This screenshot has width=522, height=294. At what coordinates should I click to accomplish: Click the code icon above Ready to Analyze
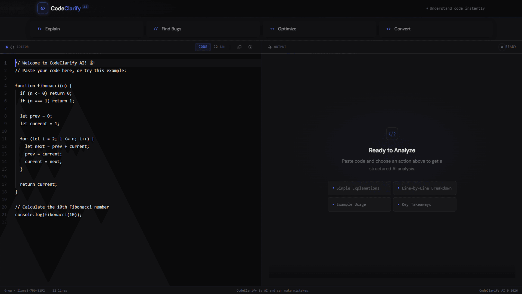click(392, 134)
